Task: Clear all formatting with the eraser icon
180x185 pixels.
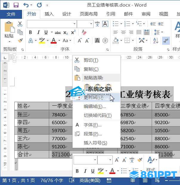Action: (84, 32)
